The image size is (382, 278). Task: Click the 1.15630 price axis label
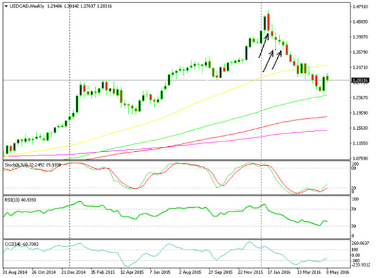(x=360, y=128)
